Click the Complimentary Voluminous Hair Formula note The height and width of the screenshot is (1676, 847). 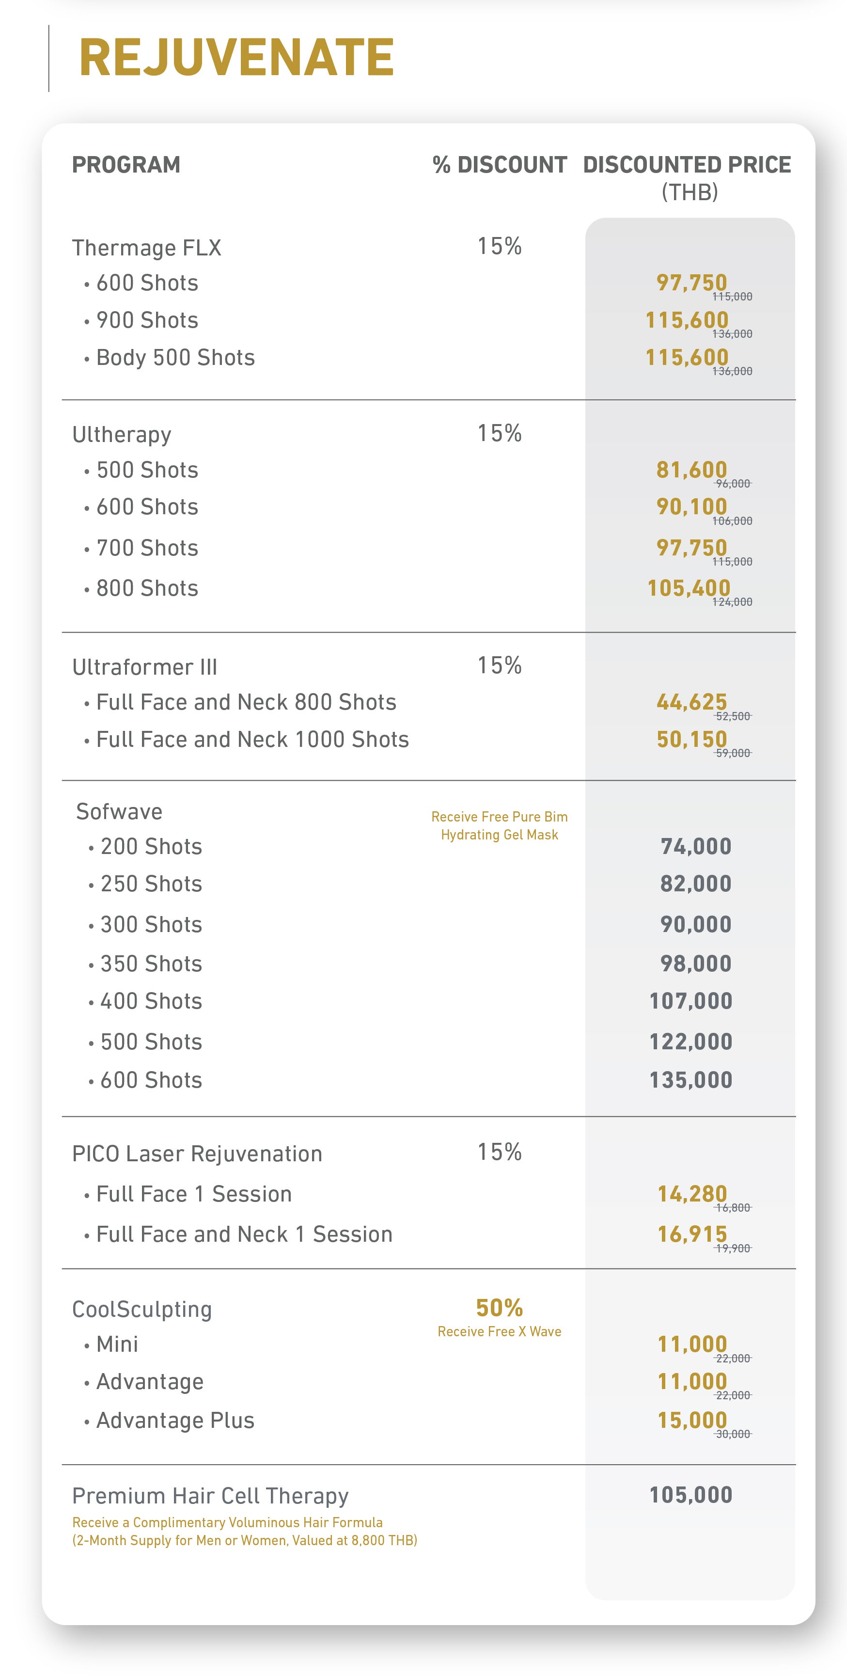click(245, 1531)
